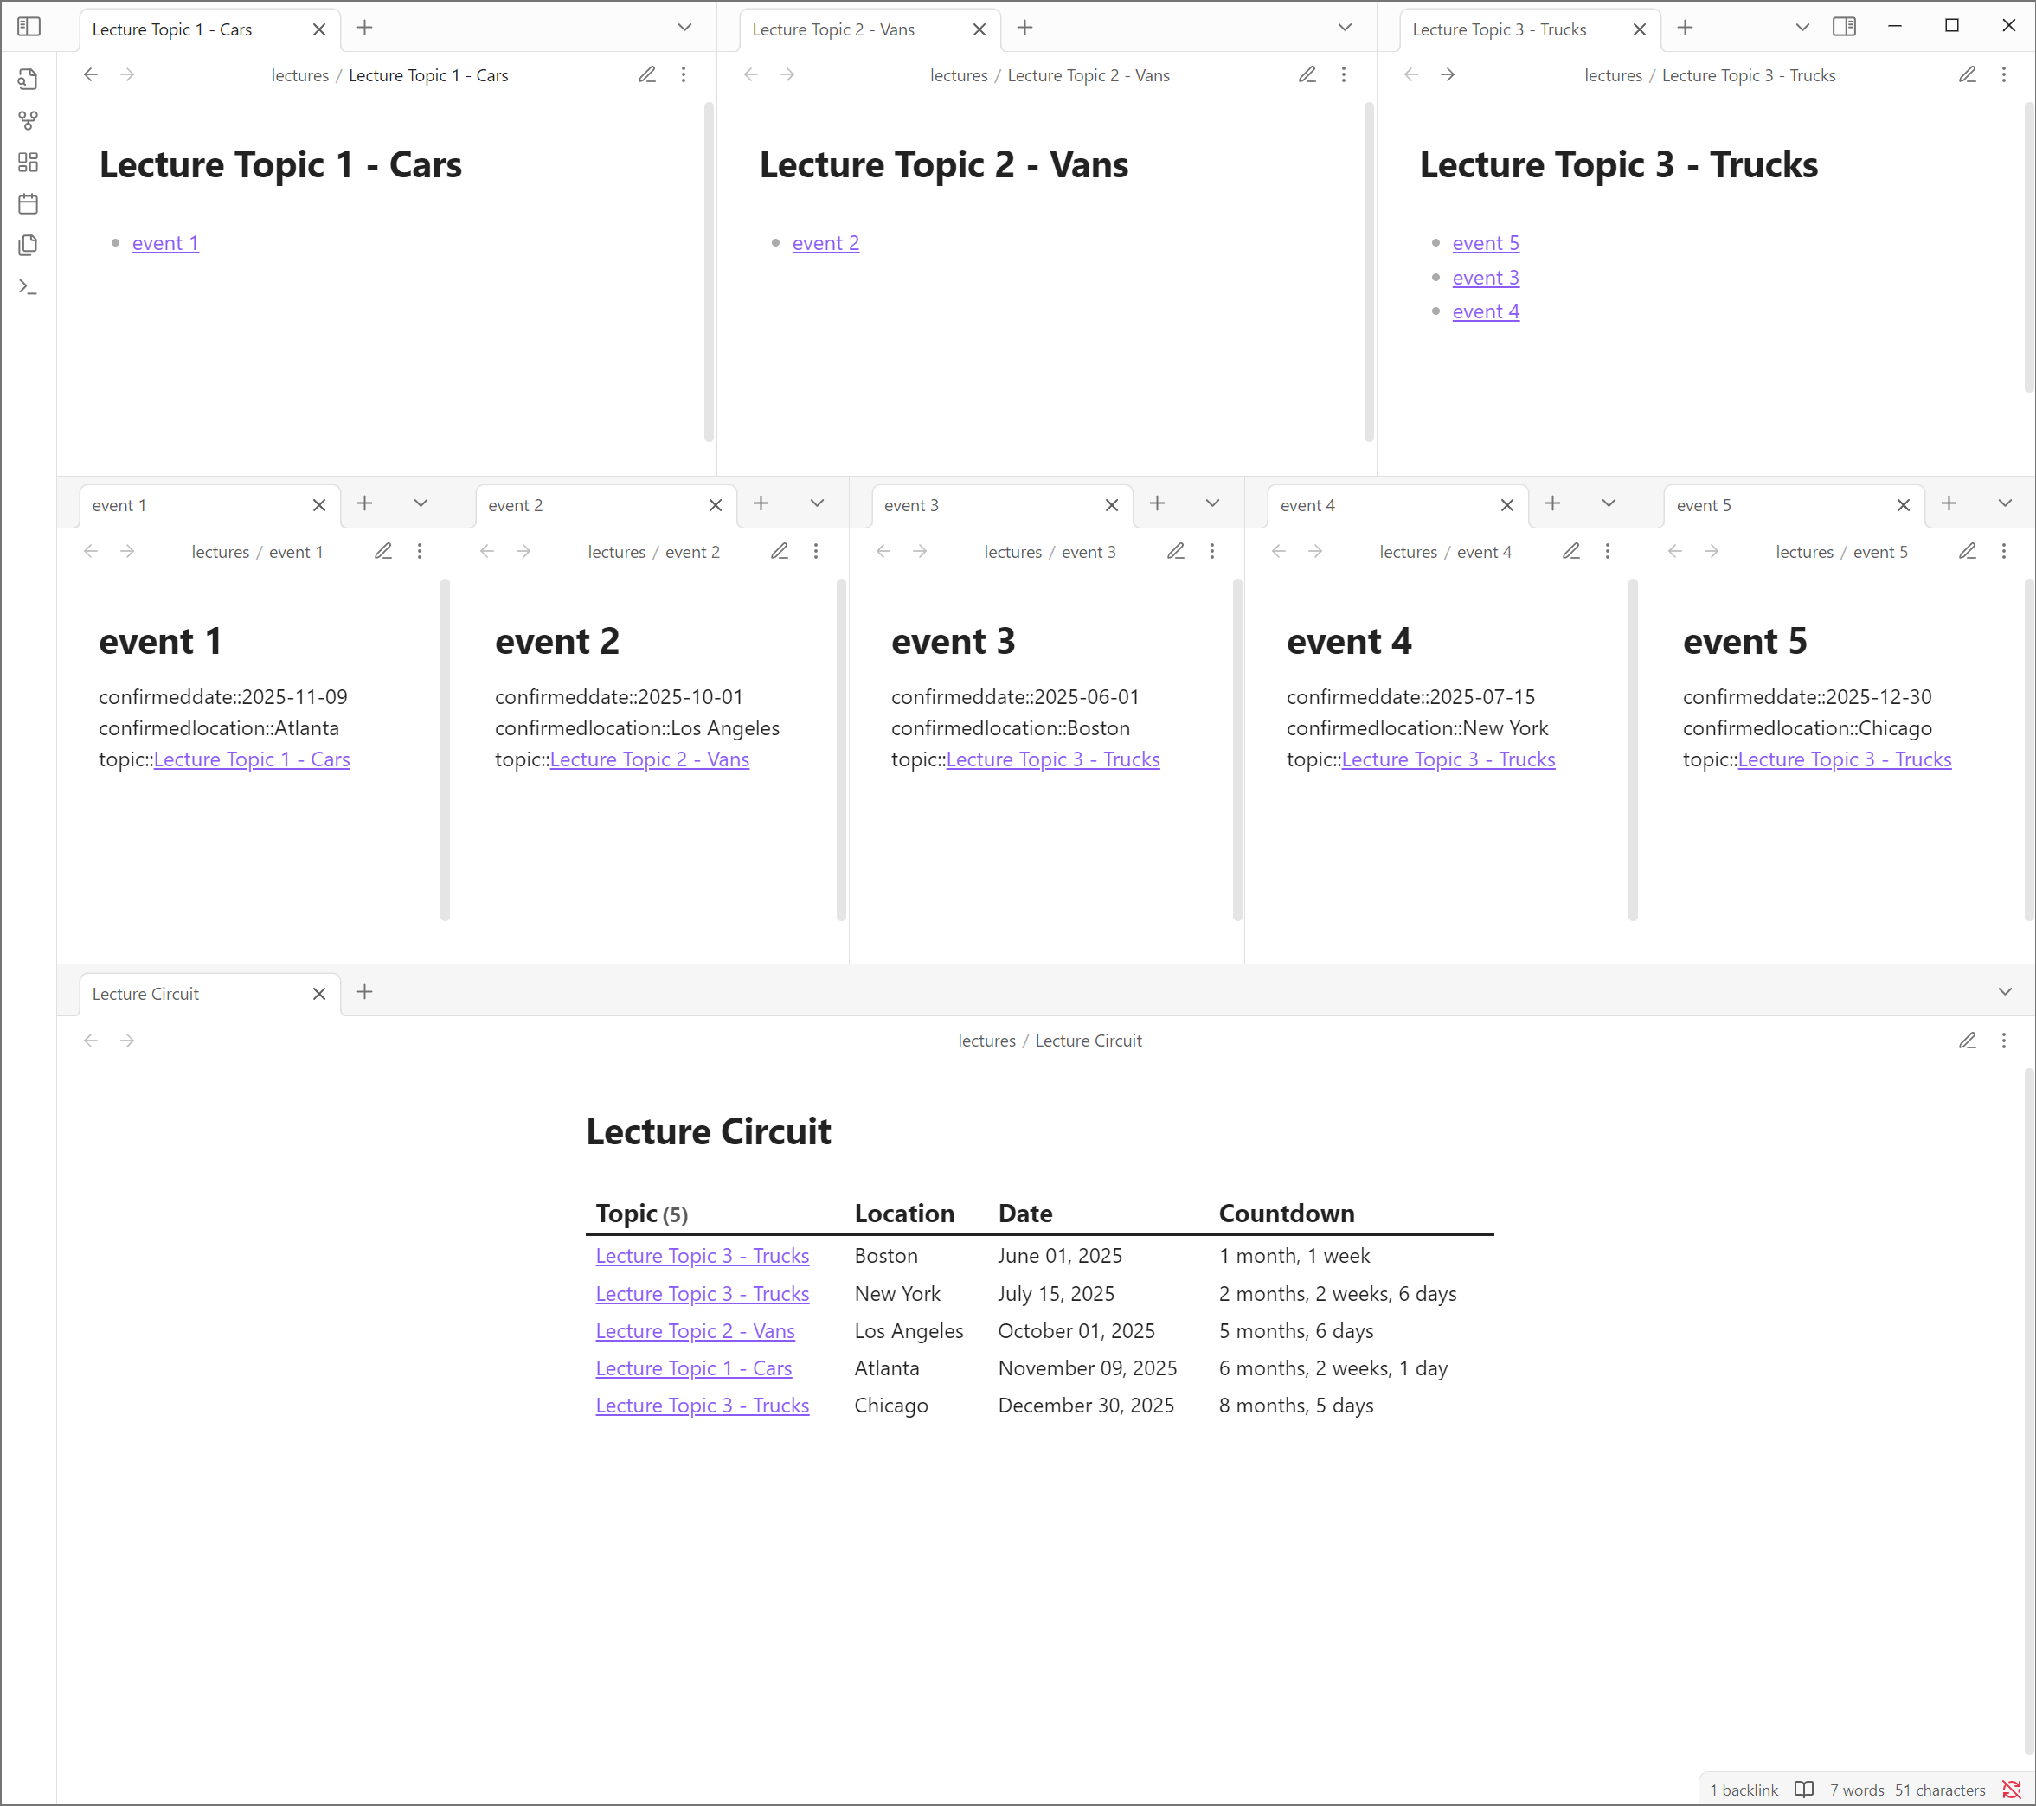Navigate back in Lecture Circuit pane
This screenshot has height=1806, width=2036.
pos(91,1041)
